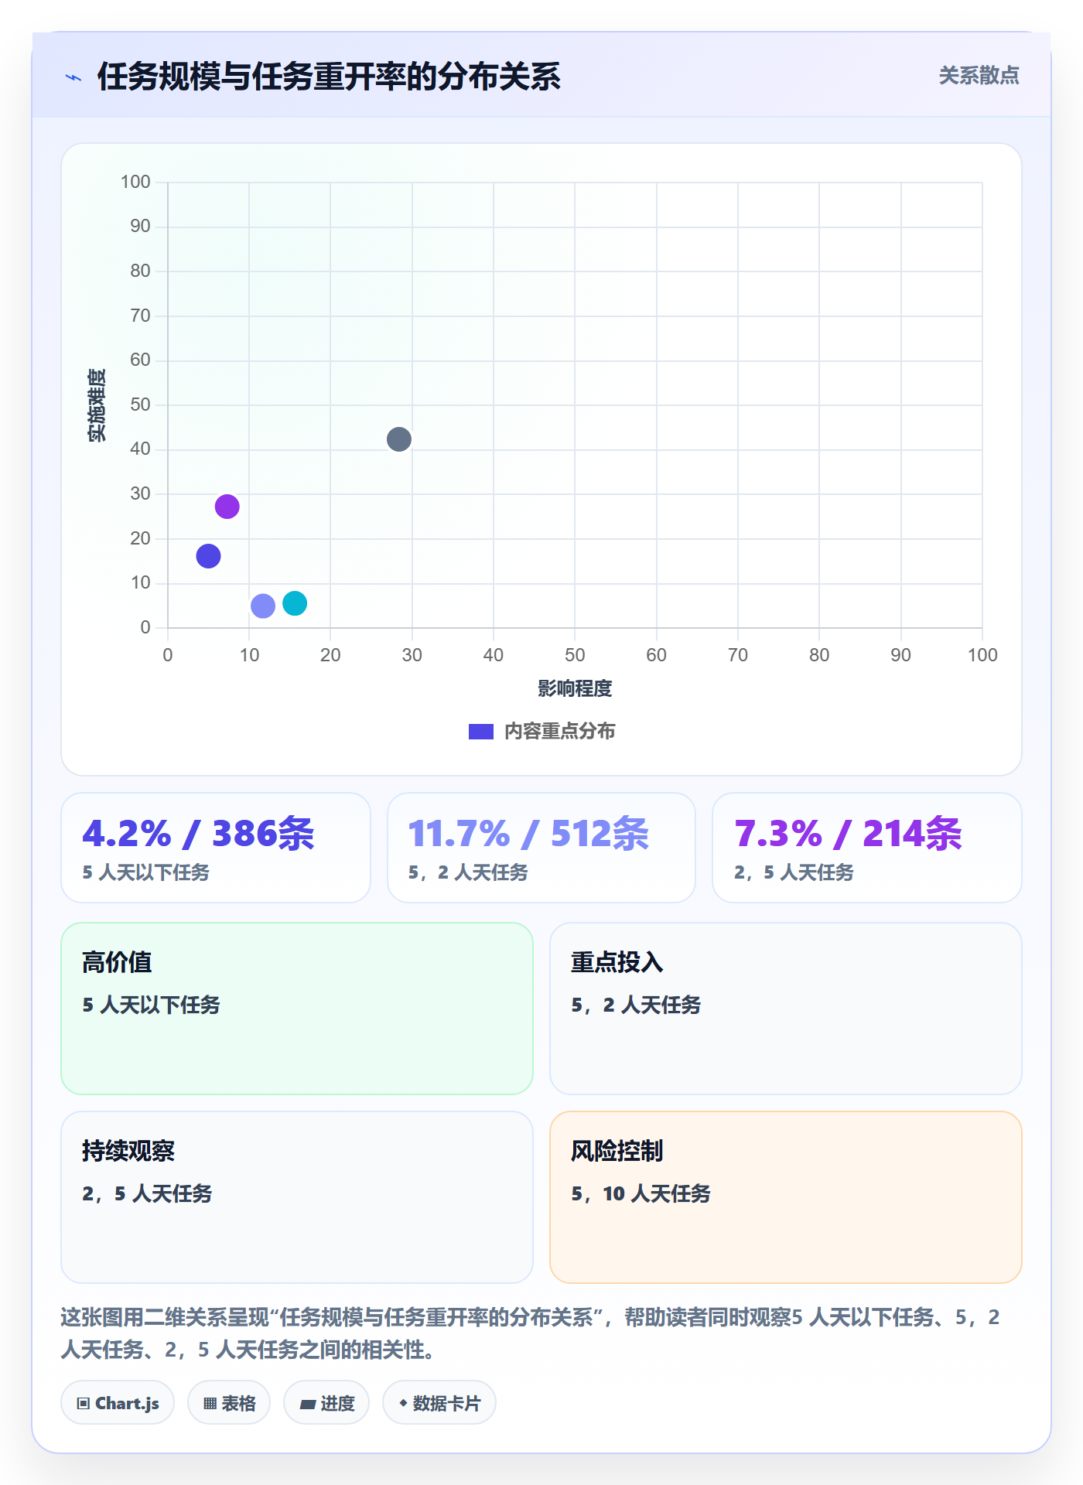Viewport: 1083px width, 1485px height.
Task: Click the diamond icon in 数据卡片 chip
Action: tap(403, 1403)
